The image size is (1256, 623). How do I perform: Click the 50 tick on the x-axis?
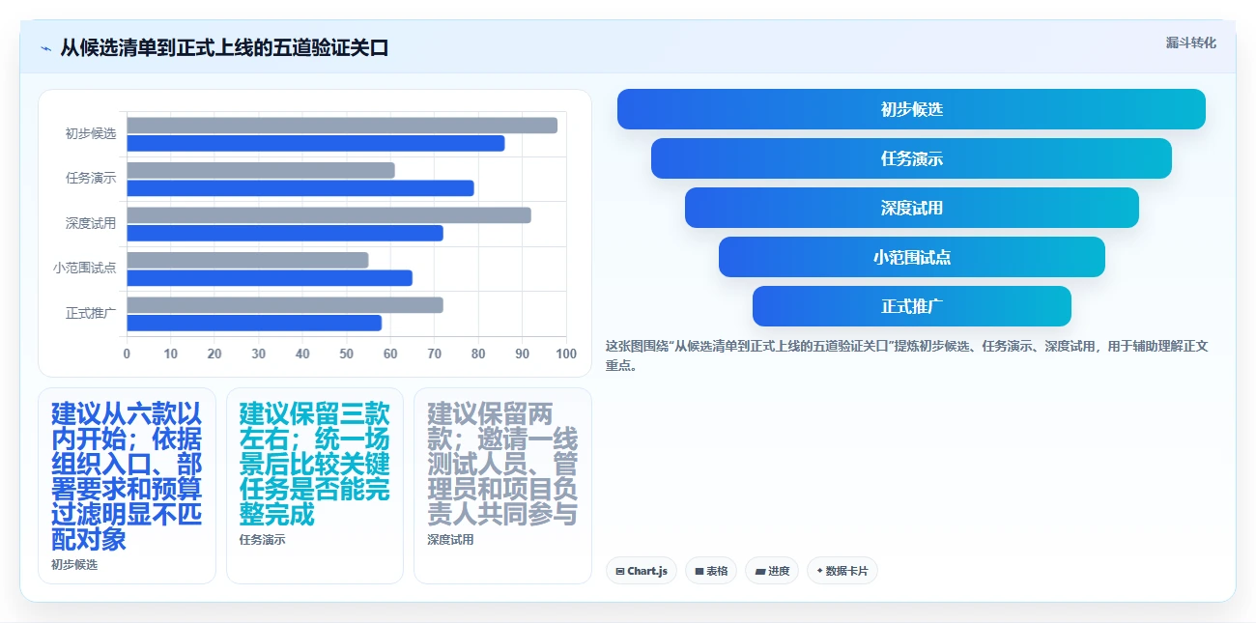pos(347,354)
